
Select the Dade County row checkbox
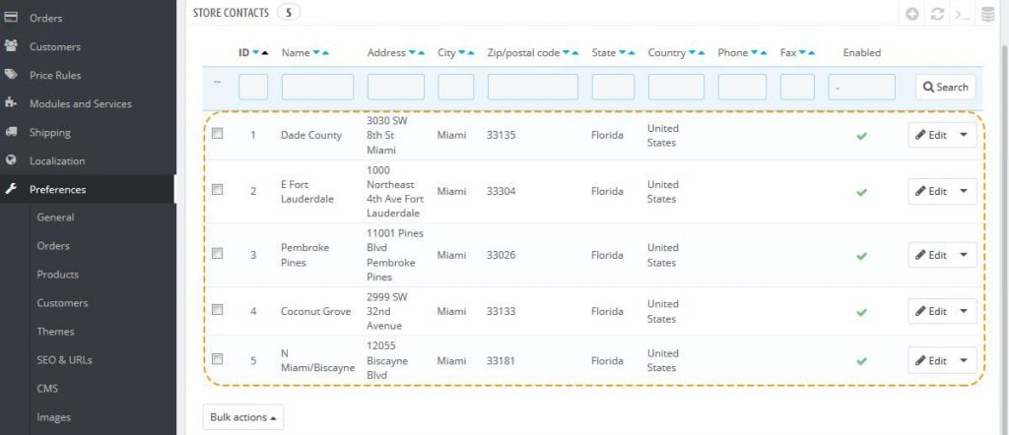pos(218,134)
